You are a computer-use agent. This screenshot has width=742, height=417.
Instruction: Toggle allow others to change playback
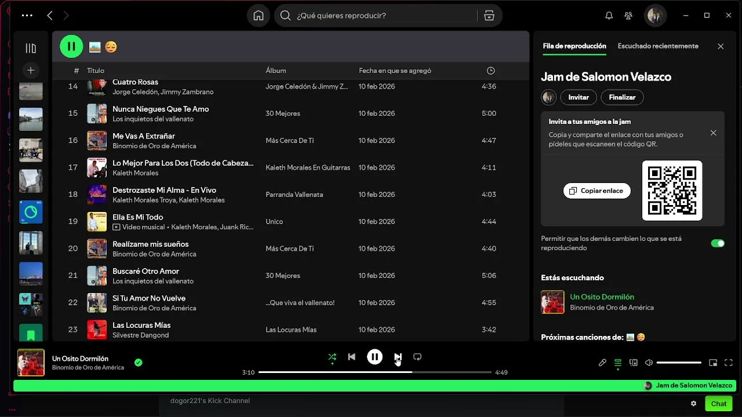[x=718, y=243]
